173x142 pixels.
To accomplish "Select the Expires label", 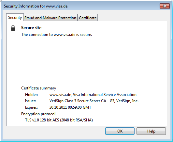I will pyautogui.click(x=32, y=107).
